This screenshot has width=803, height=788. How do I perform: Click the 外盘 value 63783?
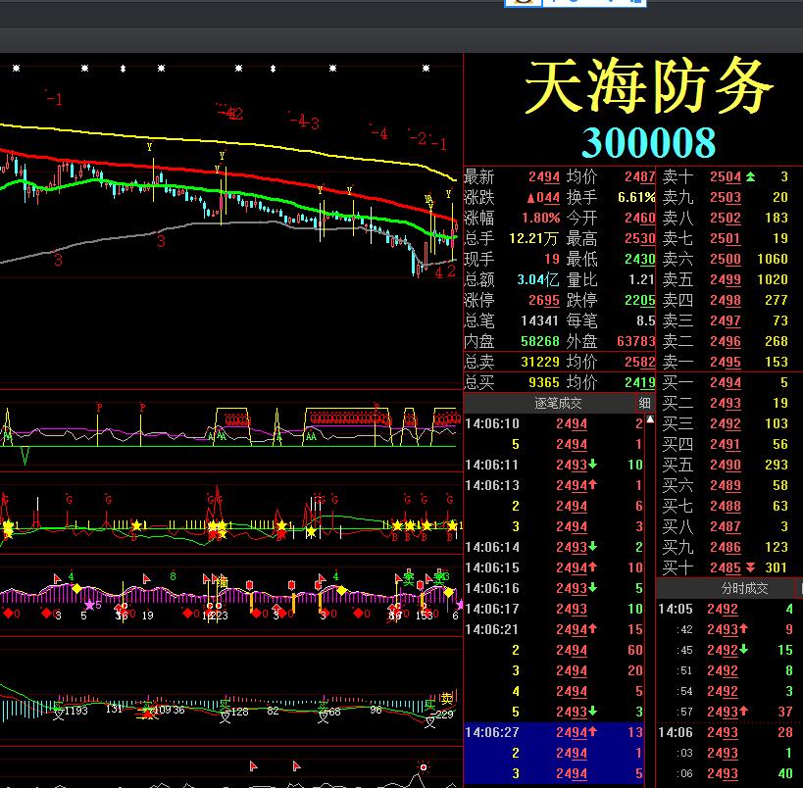pos(636,341)
